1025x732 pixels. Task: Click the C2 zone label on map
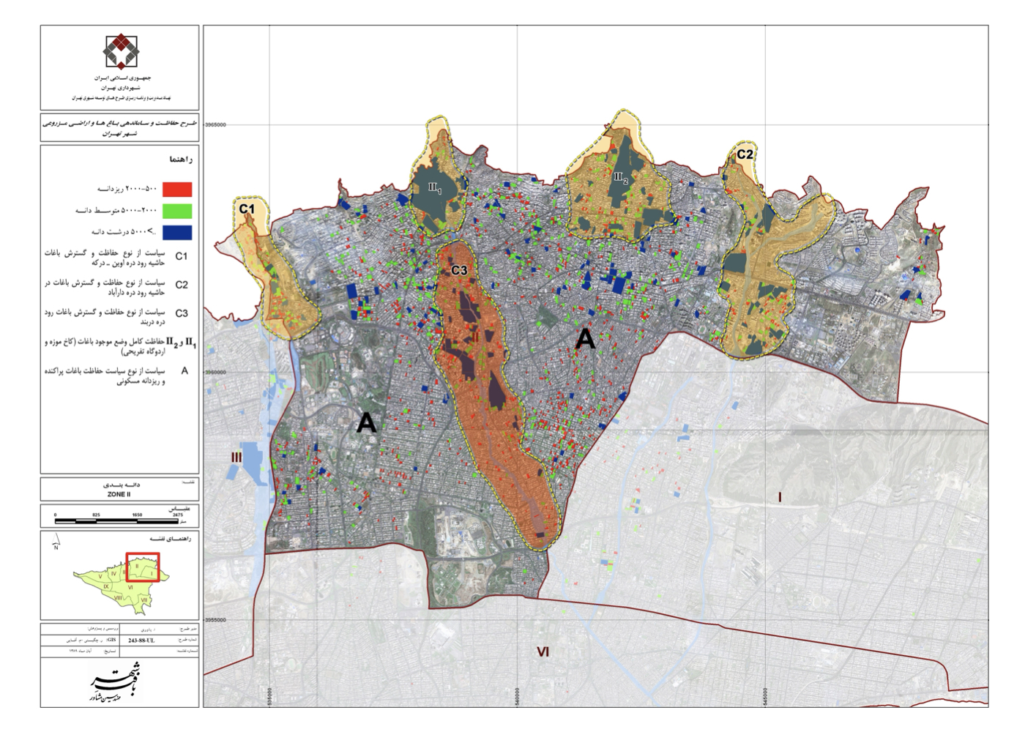pyautogui.click(x=745, y=154)
